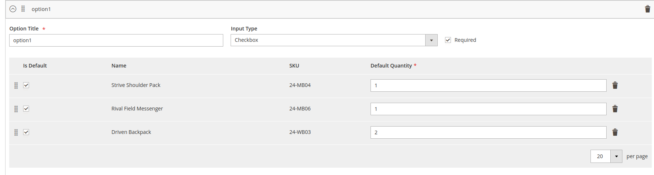Toggle Is Default for Rival Field Messenger

tap(26, 109)
